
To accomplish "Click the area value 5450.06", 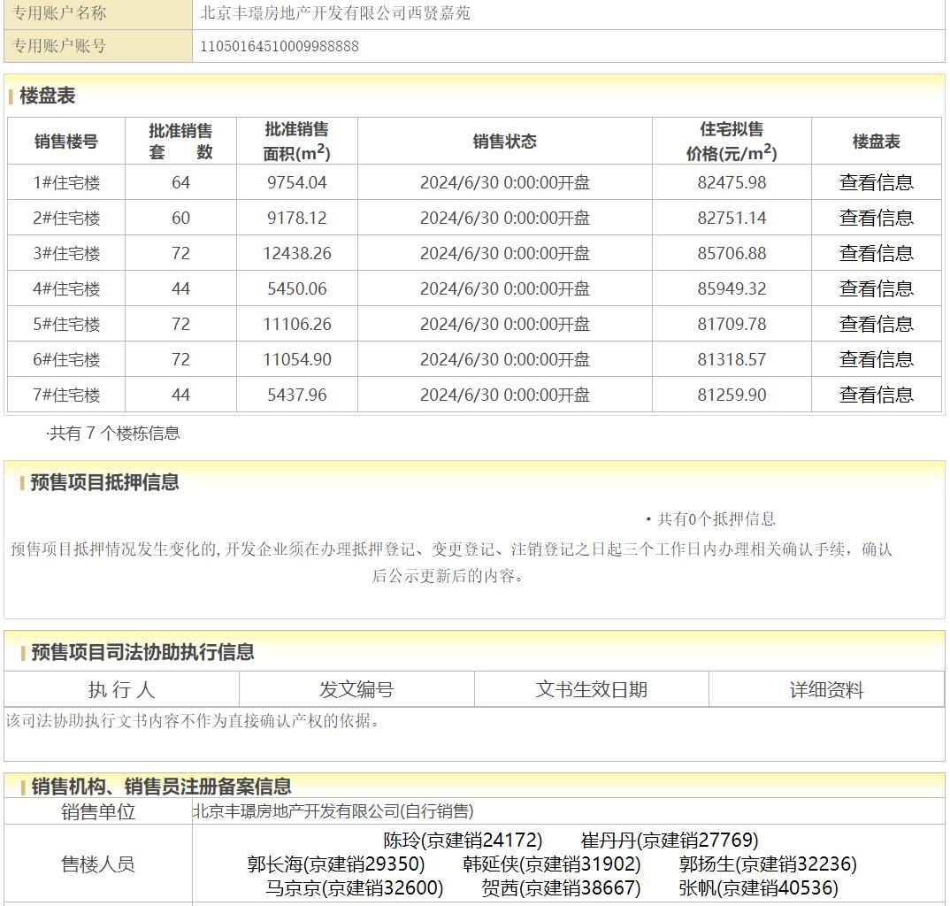I will pyautogui.click(x=297, y=288).
